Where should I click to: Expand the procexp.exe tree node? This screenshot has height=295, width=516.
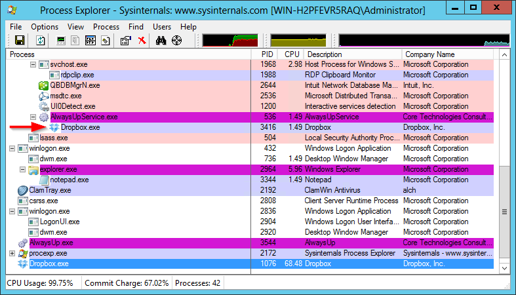(x=12, y=253)
